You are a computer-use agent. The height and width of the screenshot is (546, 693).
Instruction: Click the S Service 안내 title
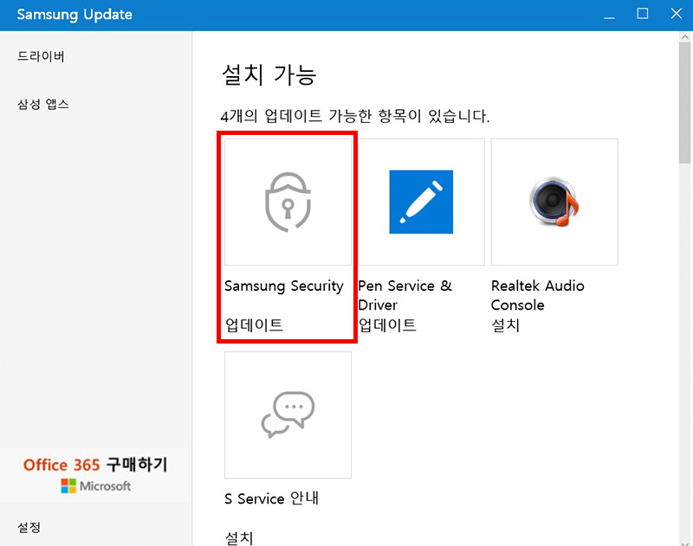[x=271, y=498]
